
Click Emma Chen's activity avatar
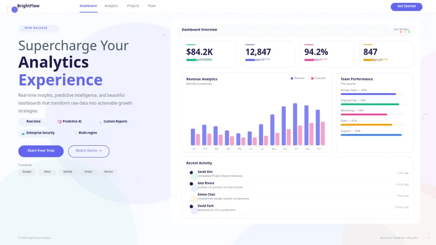[194, 199]
